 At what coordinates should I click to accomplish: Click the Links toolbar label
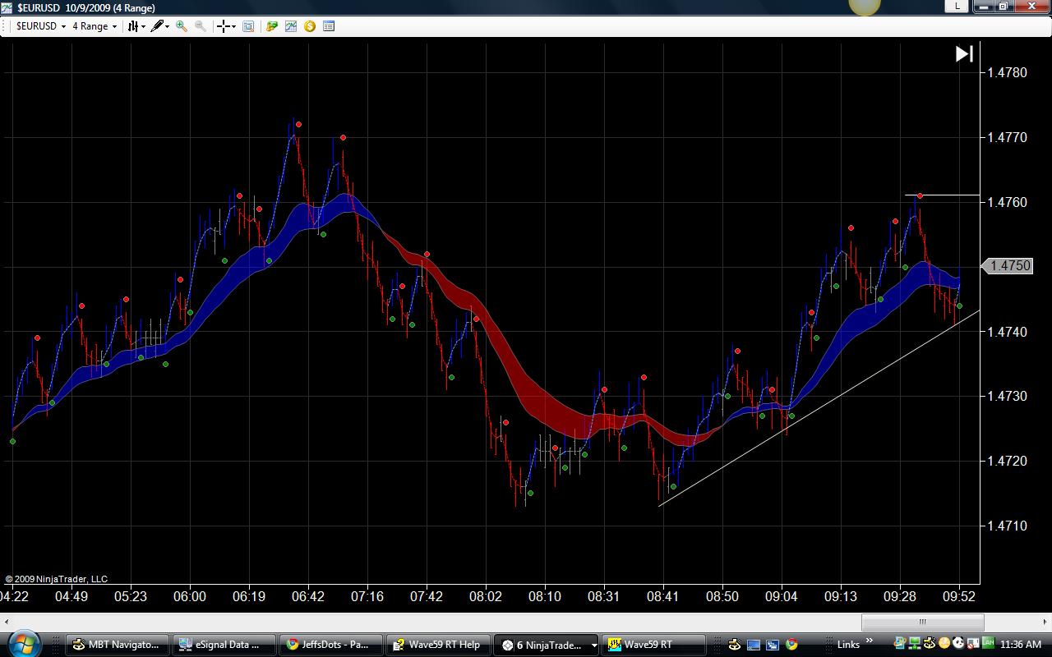click(x=848, y=645)
